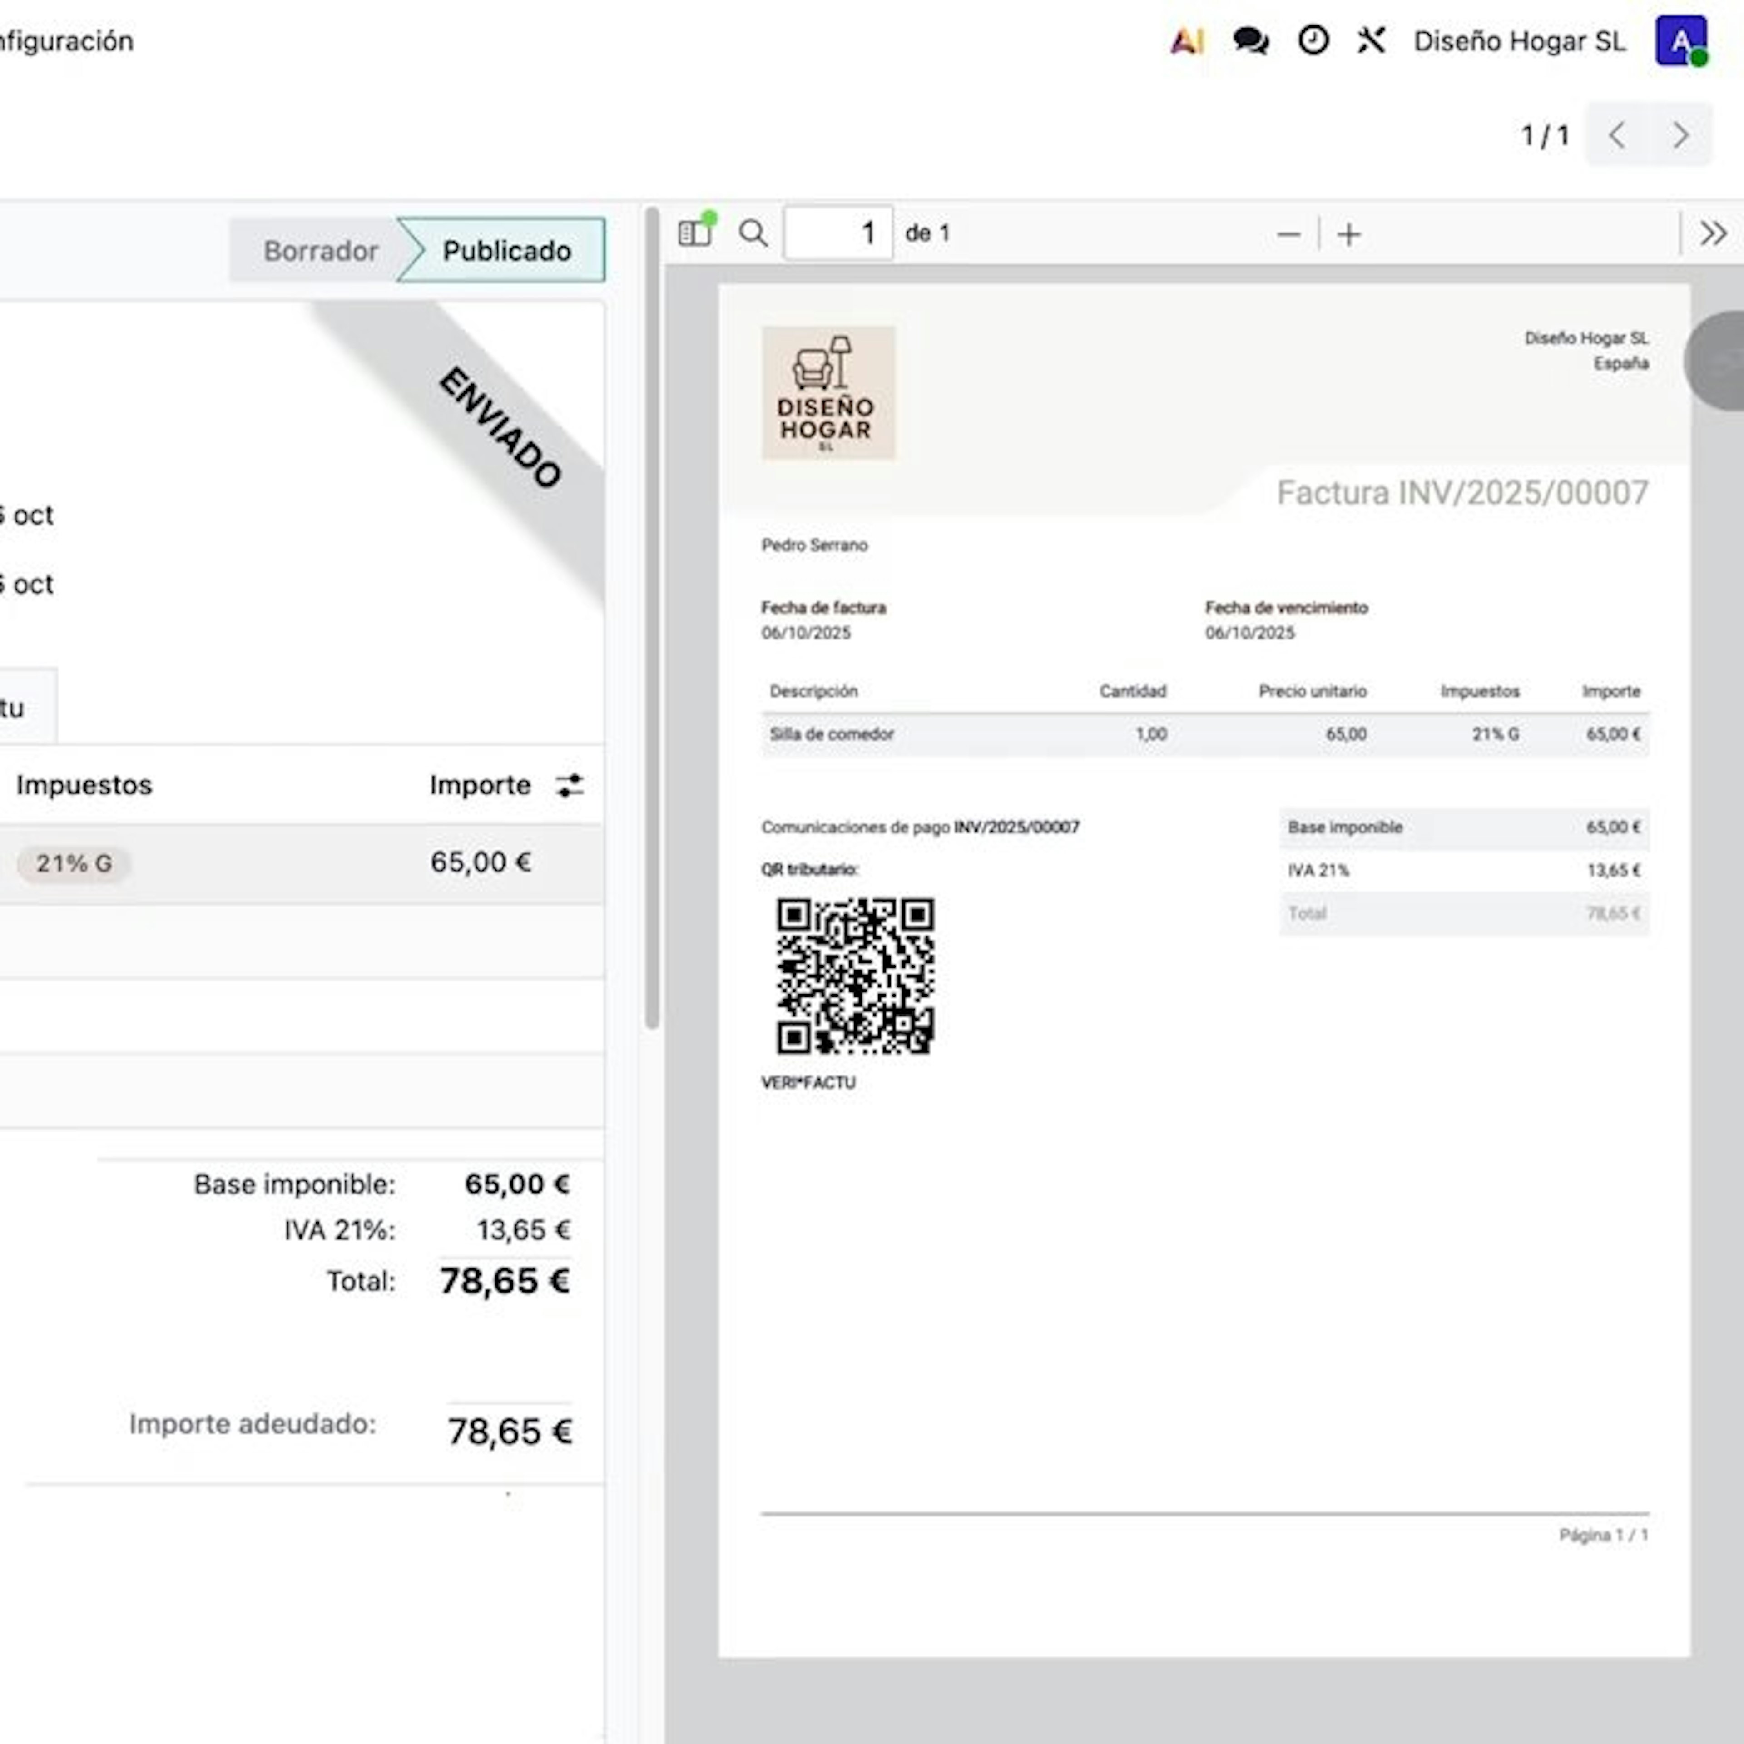Click the Pedro Serrano customer name
Image resolution: width=1744 pixels, height=1744 pixels.
tap(814, 545)
